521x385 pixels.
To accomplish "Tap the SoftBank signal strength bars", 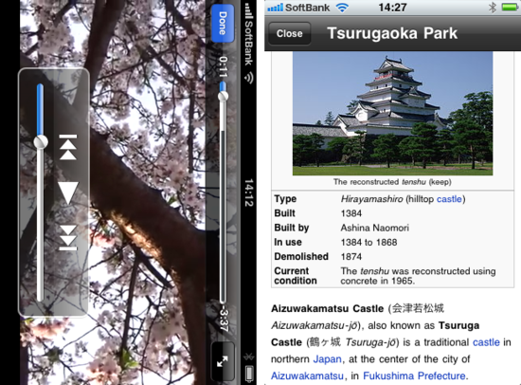I will click(275, 8).
